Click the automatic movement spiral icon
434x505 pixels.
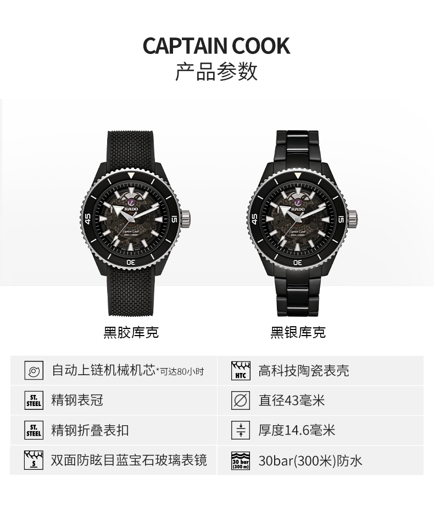tap(34, 370)
